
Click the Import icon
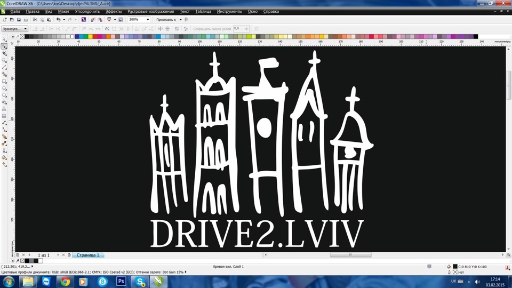pos(93,20)
